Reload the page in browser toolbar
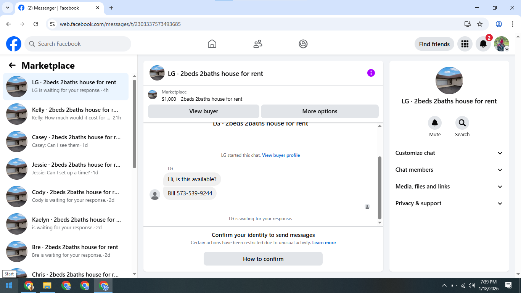Image resolution: width=521 pixels, height=293 pixels. tap(36, 24)
